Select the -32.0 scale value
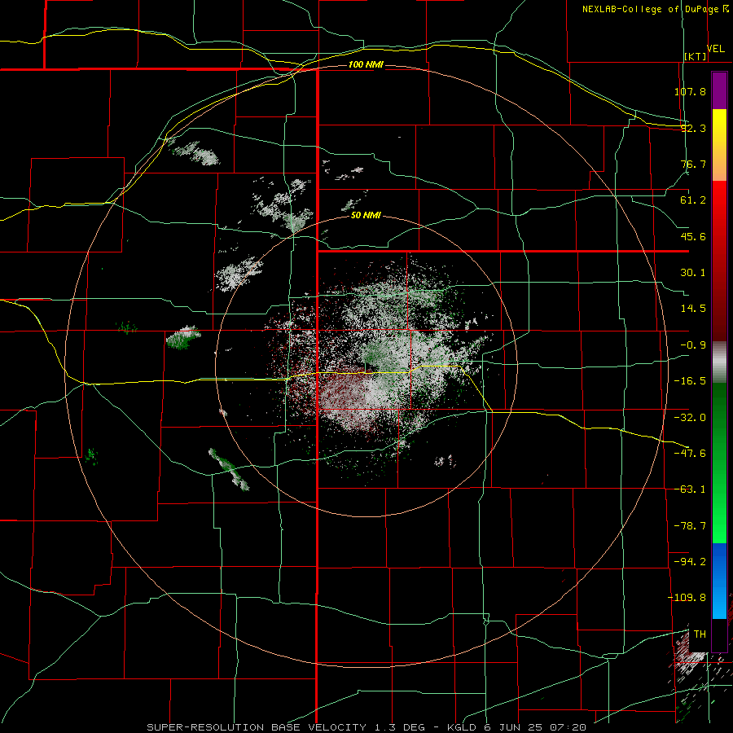Screen dimensions: 733x733 coord(690,418)
